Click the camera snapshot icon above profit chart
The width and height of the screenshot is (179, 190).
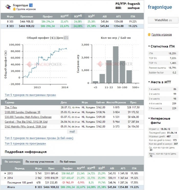coord(66,38)
